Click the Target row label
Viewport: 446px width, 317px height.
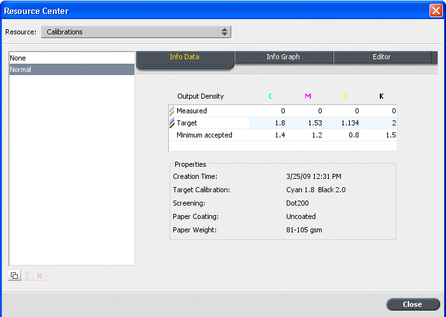coord(187,123)
